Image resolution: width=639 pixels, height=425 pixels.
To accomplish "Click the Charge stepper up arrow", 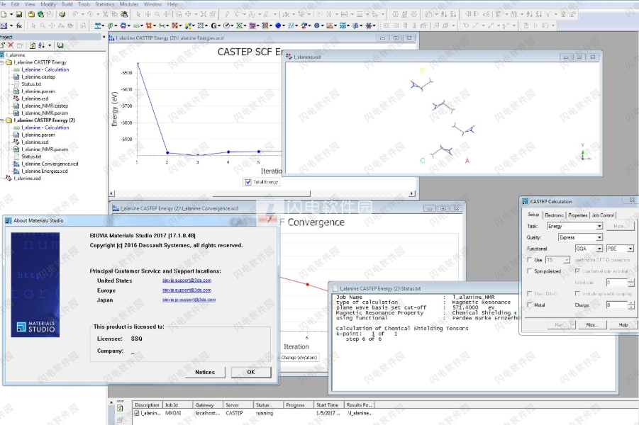I will (630, 301).
